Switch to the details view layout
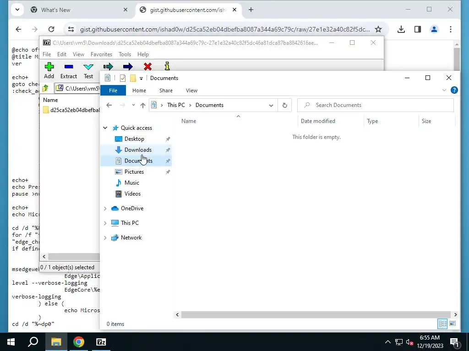The image size is (469, 351). [443, 324]
